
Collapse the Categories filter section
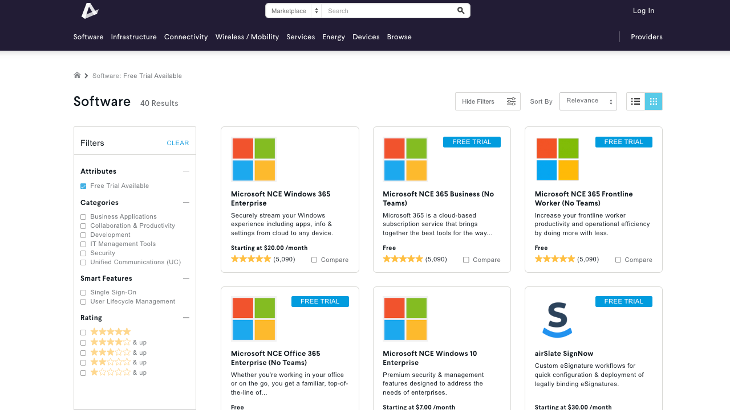pos(186,203)
